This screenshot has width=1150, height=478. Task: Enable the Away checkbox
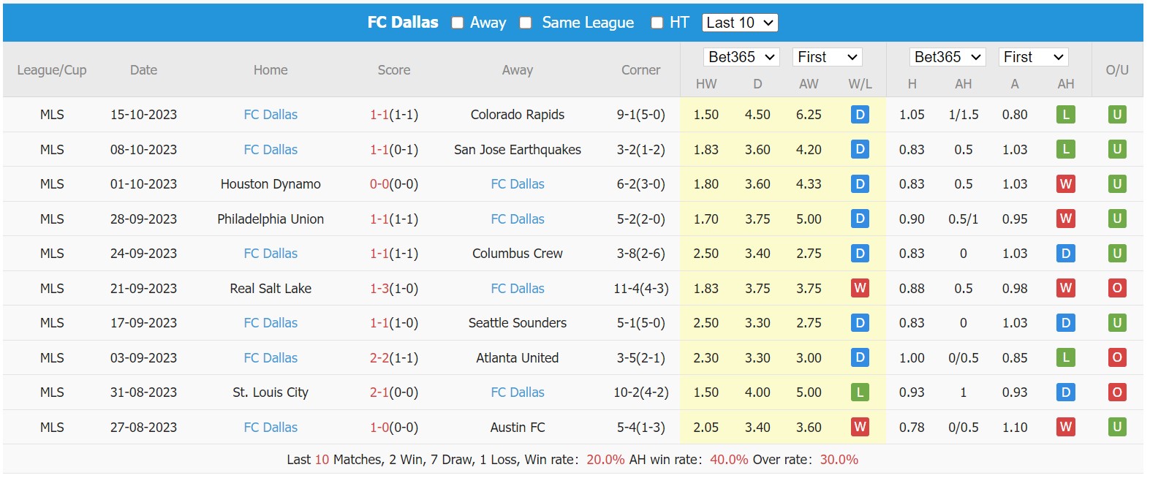tap(457, 23)
